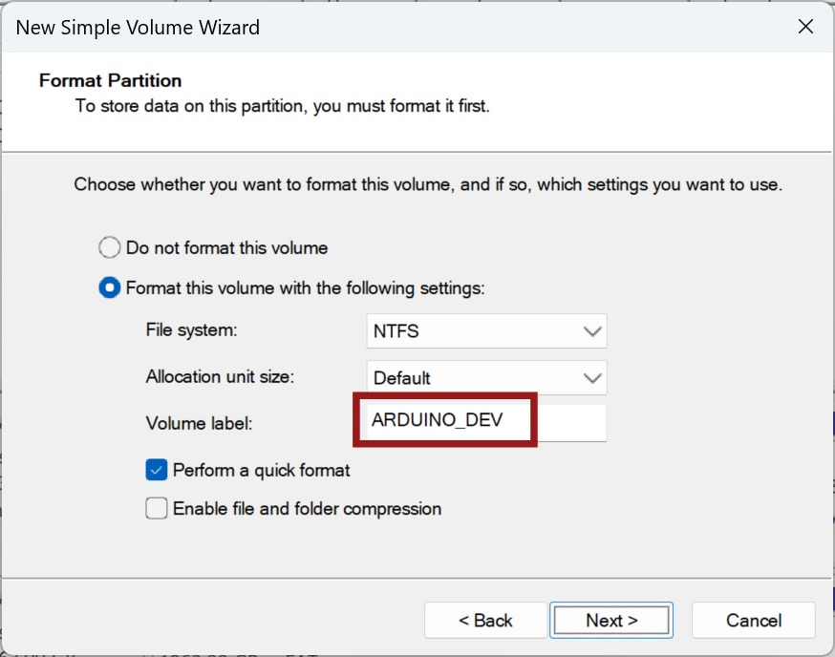The image size is (835, 657).
Task: Close the wizard with the X button
Action: pyautogui.click(x=805, y=27)
